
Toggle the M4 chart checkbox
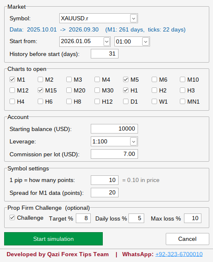tap(97, 79)
